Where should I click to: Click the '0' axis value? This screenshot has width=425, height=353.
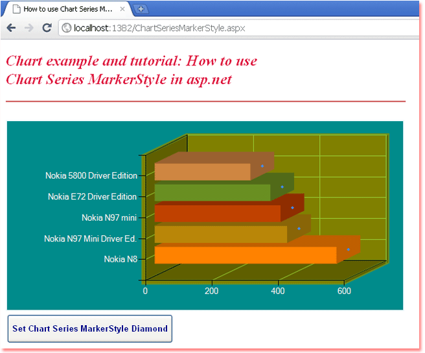145,291
